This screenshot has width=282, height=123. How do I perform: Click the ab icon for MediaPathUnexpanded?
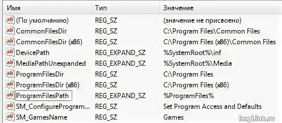pyautogui.click(x=10, y=63)
